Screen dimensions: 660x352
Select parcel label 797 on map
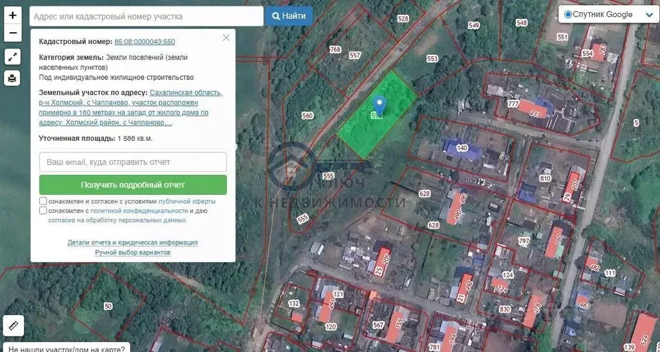(524, 241)
